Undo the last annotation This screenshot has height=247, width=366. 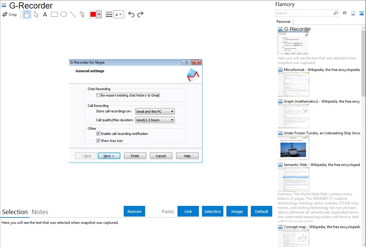pyautogui.click(x=131, y=14)
